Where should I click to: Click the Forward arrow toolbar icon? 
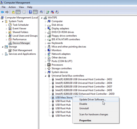(7, 12)
